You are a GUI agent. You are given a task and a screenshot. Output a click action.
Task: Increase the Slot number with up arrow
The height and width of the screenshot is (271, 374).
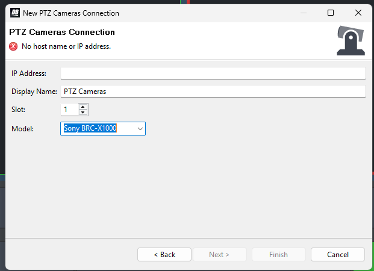pos(83,107)
